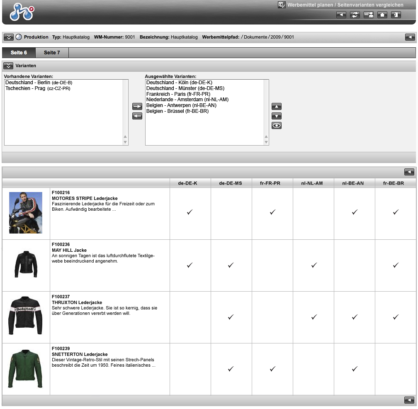Click the de-DE-MS column header
This screenshot has width=418, height=409.
pyautogui.click(x=231, y=183)
